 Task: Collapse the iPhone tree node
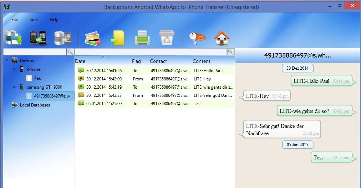pos(15,69)
